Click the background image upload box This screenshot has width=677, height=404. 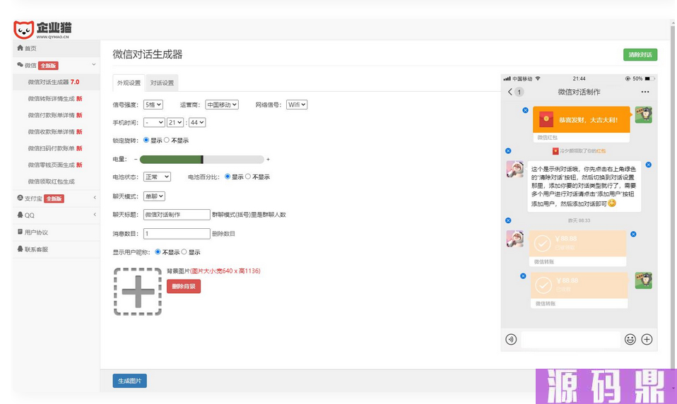[138, 291]
